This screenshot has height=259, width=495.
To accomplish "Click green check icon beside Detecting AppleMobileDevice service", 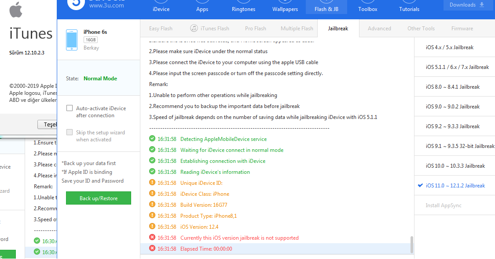I will [152, 139].
